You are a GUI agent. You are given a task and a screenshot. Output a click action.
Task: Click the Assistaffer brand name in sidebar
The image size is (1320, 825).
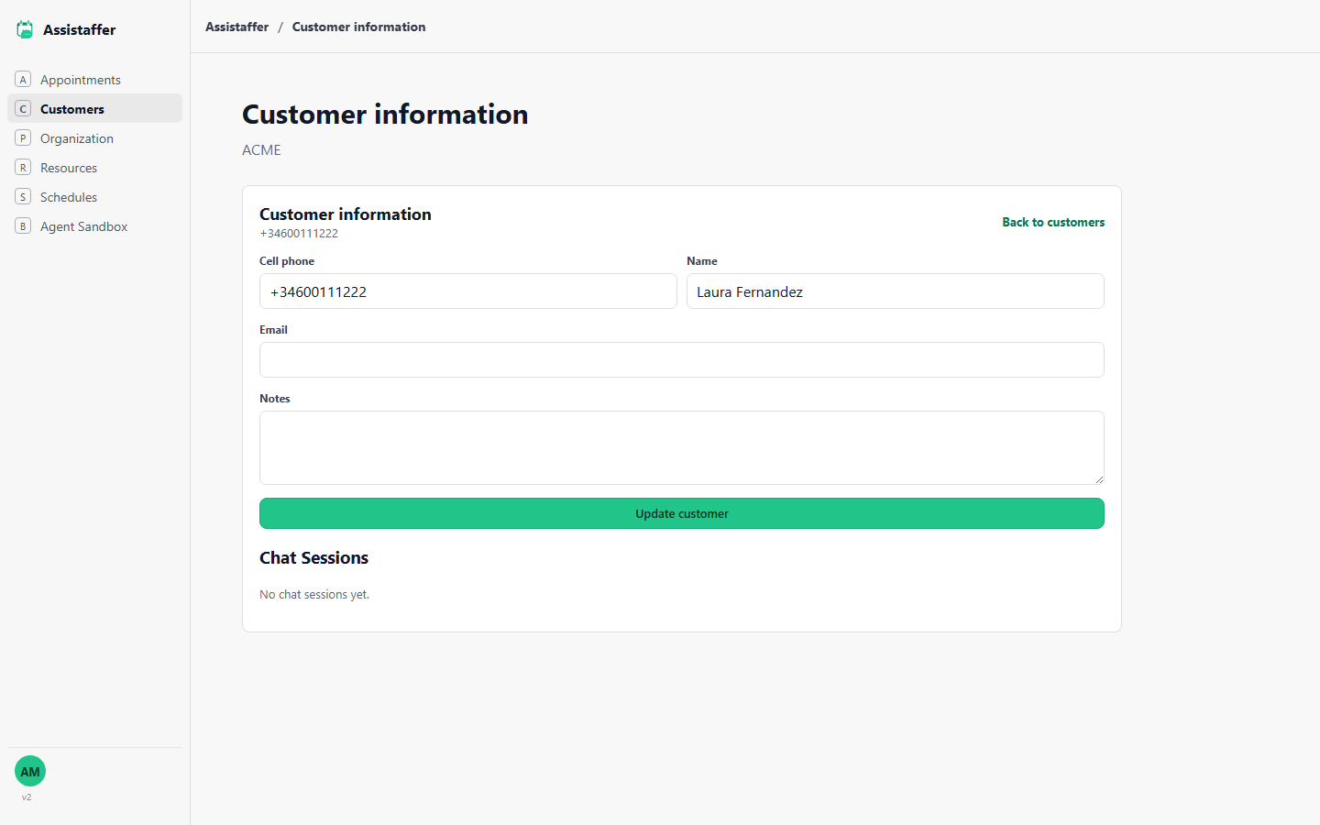pyautogui.click(x=80, y=29)
